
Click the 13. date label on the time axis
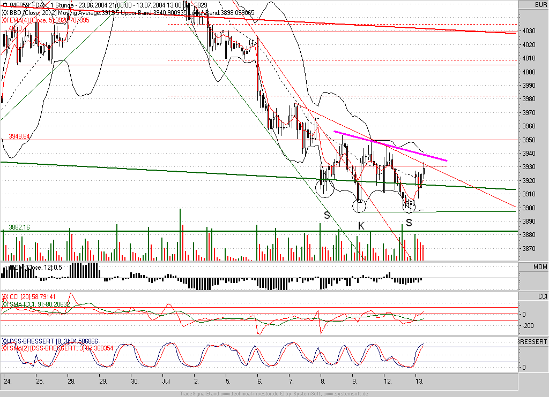pyautogui.click(x=419, y=381)
